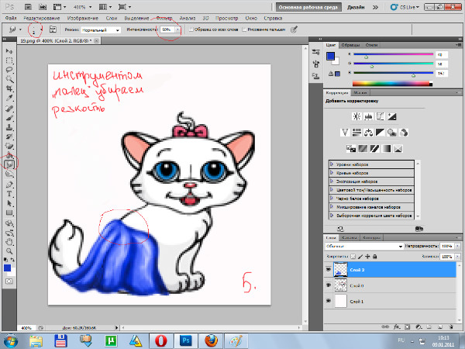Select the Smudge (finger) tool
The image size is (465, 349).
[9, 164]
